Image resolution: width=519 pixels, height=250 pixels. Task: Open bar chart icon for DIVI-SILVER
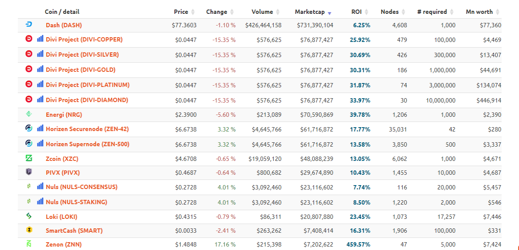(40, 54)
